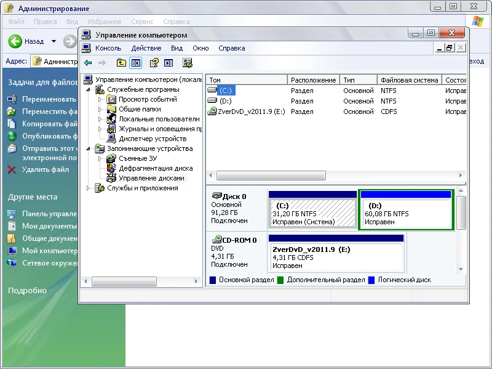
Task: Click the toolbar Back arrow icon
Action: 88,62
